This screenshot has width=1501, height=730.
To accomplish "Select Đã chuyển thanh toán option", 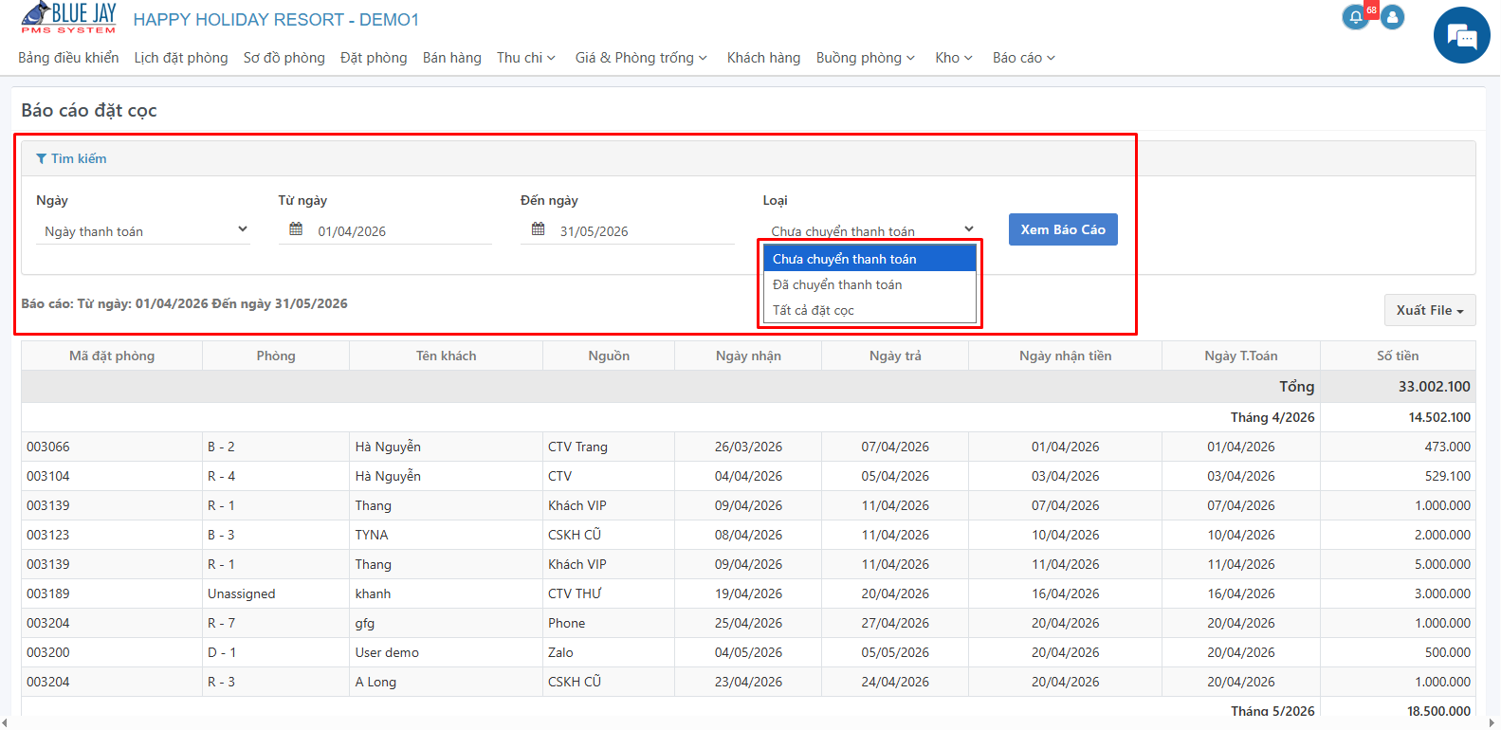I will [869, 284].
